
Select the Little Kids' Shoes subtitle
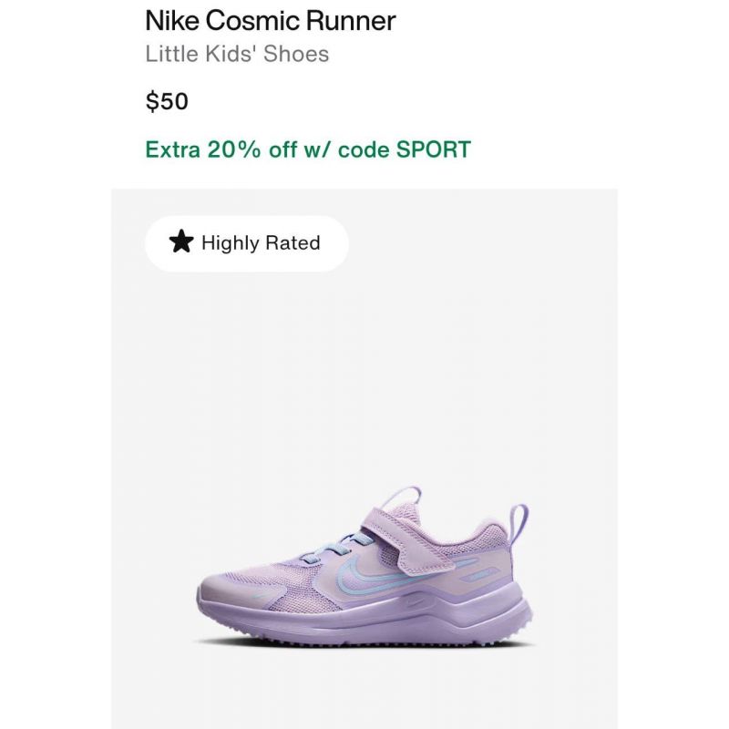point(237,54)
